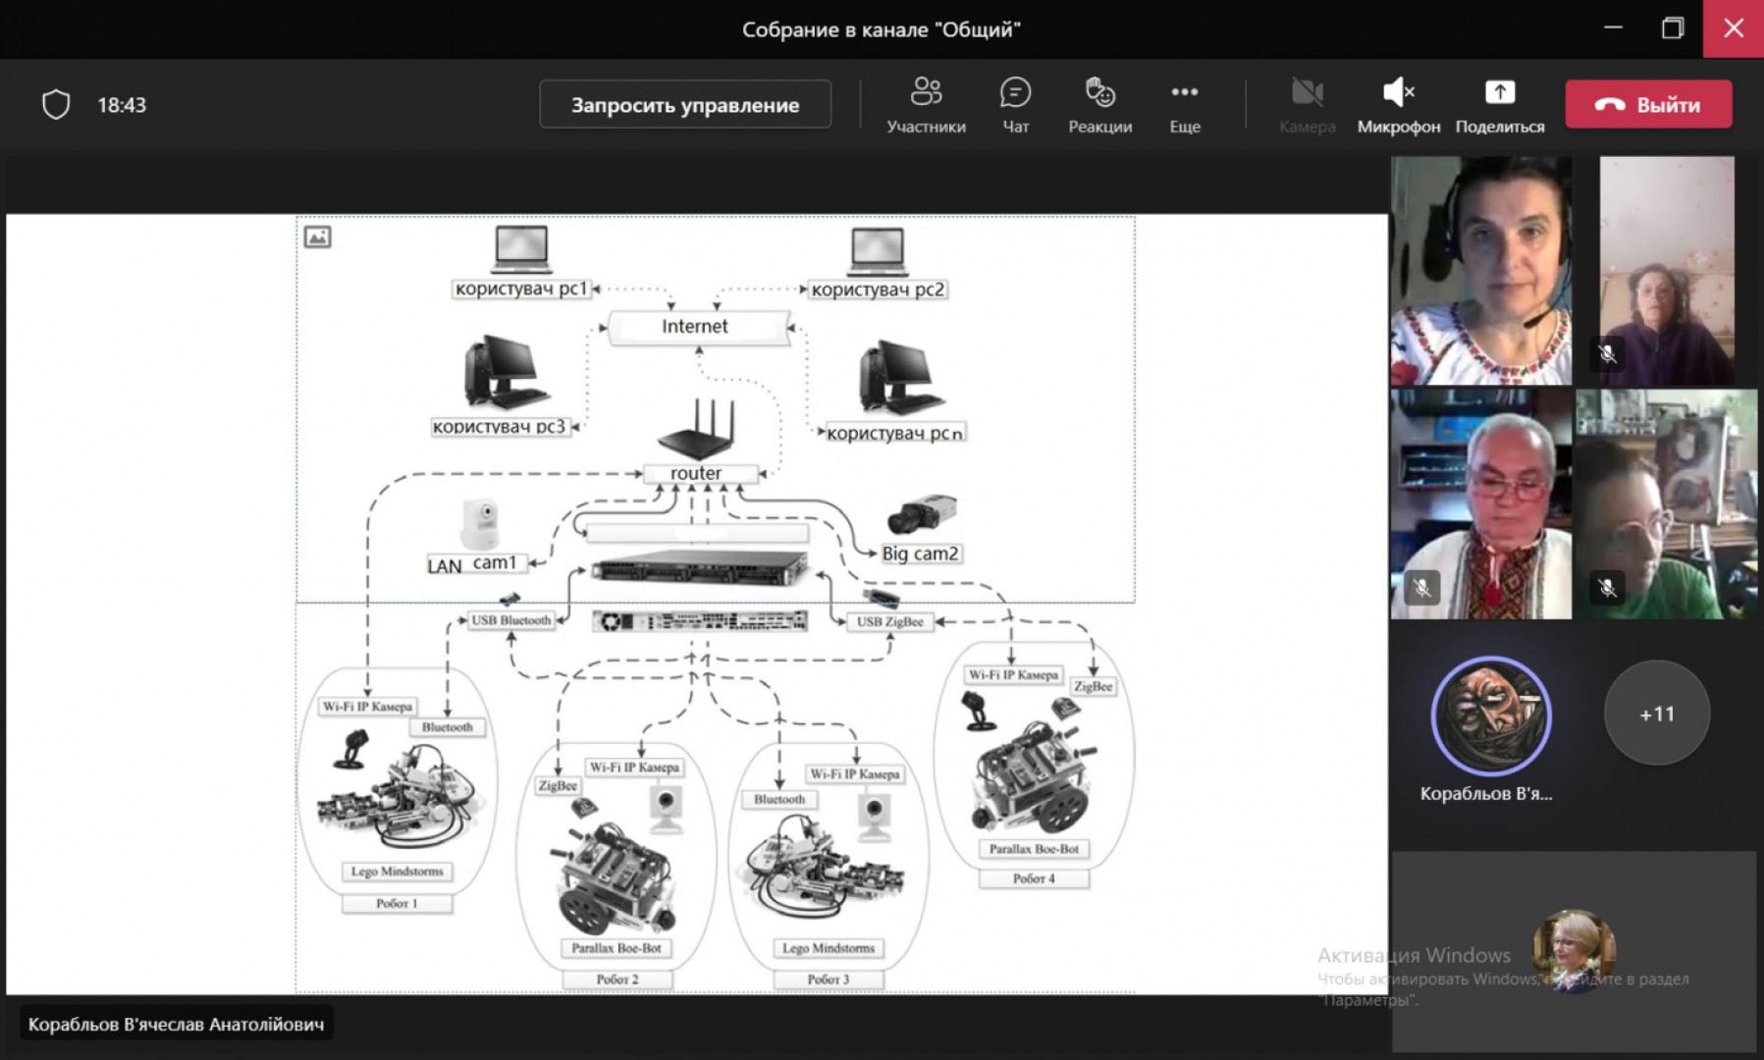Image resolution: width=1764 pixels, height=1060 pixels.
Task: Expand the +11 additional participants overflow
Action: tap(1656, 714)
